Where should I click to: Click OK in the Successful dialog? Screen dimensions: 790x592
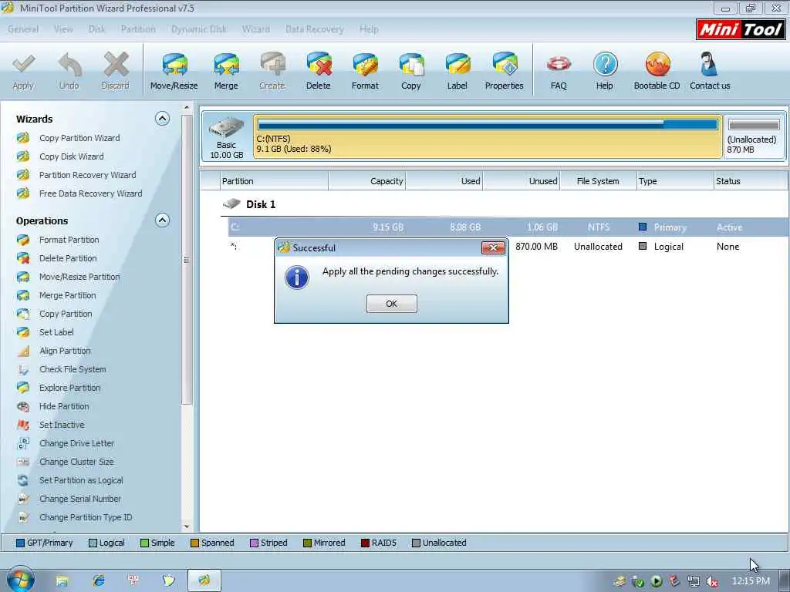click(x=391, y=304)
